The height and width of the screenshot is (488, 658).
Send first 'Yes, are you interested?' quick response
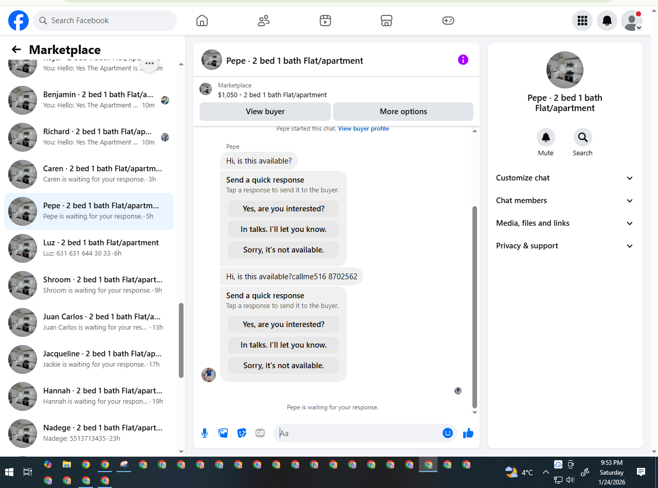click(284, 209)
